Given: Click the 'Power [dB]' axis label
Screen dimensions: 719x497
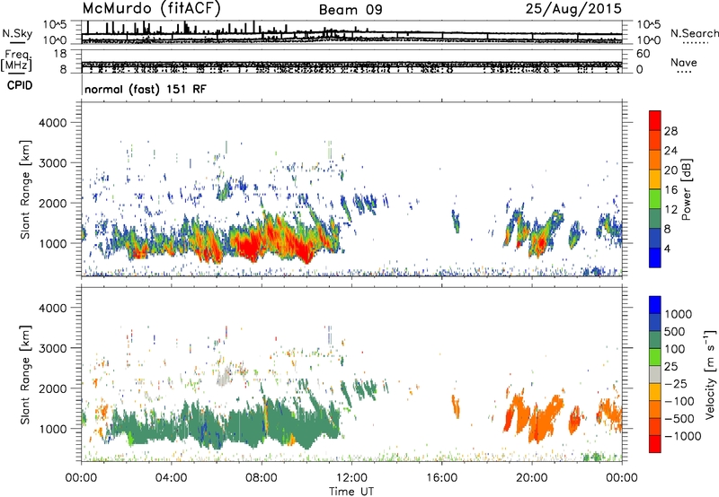Looking at the screenshot, I should tap(686, 189).
